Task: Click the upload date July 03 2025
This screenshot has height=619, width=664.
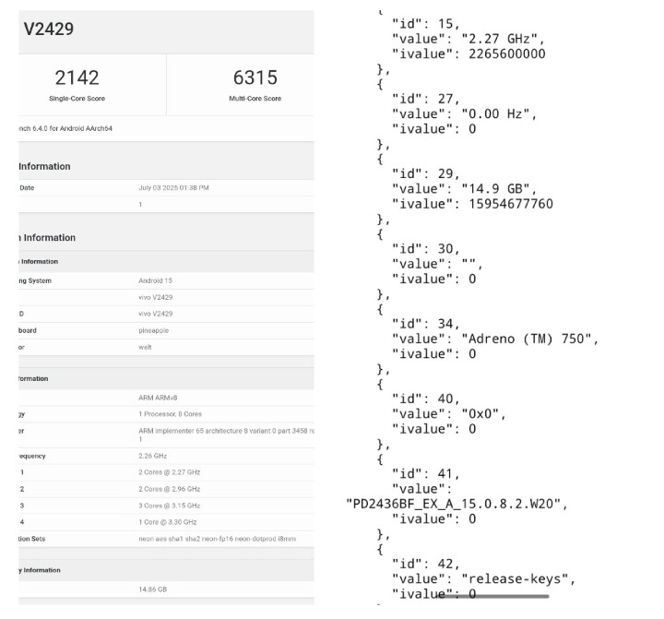Action: pos(173,187)
